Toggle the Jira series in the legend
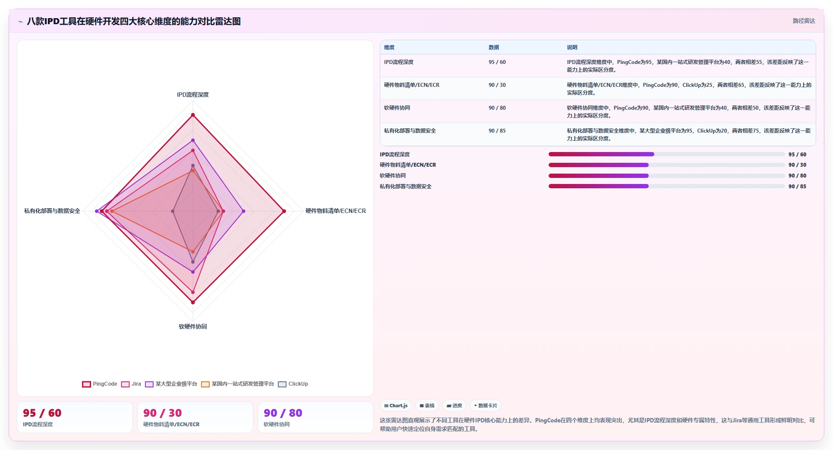 [x=131, y=384]
